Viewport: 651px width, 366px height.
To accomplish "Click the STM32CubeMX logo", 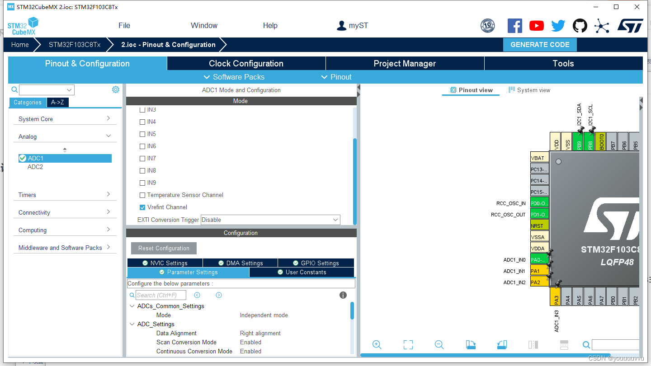I will pos(23,26).
